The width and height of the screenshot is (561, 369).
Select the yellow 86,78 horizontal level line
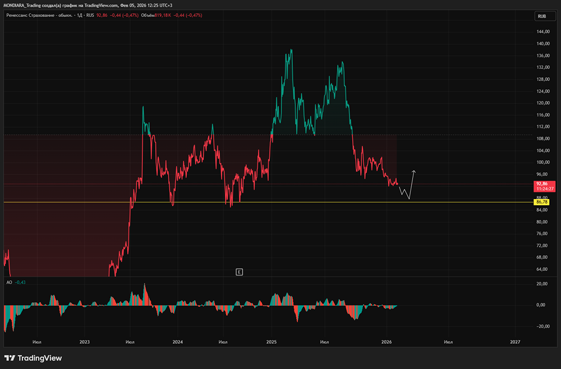coord(268,202)
